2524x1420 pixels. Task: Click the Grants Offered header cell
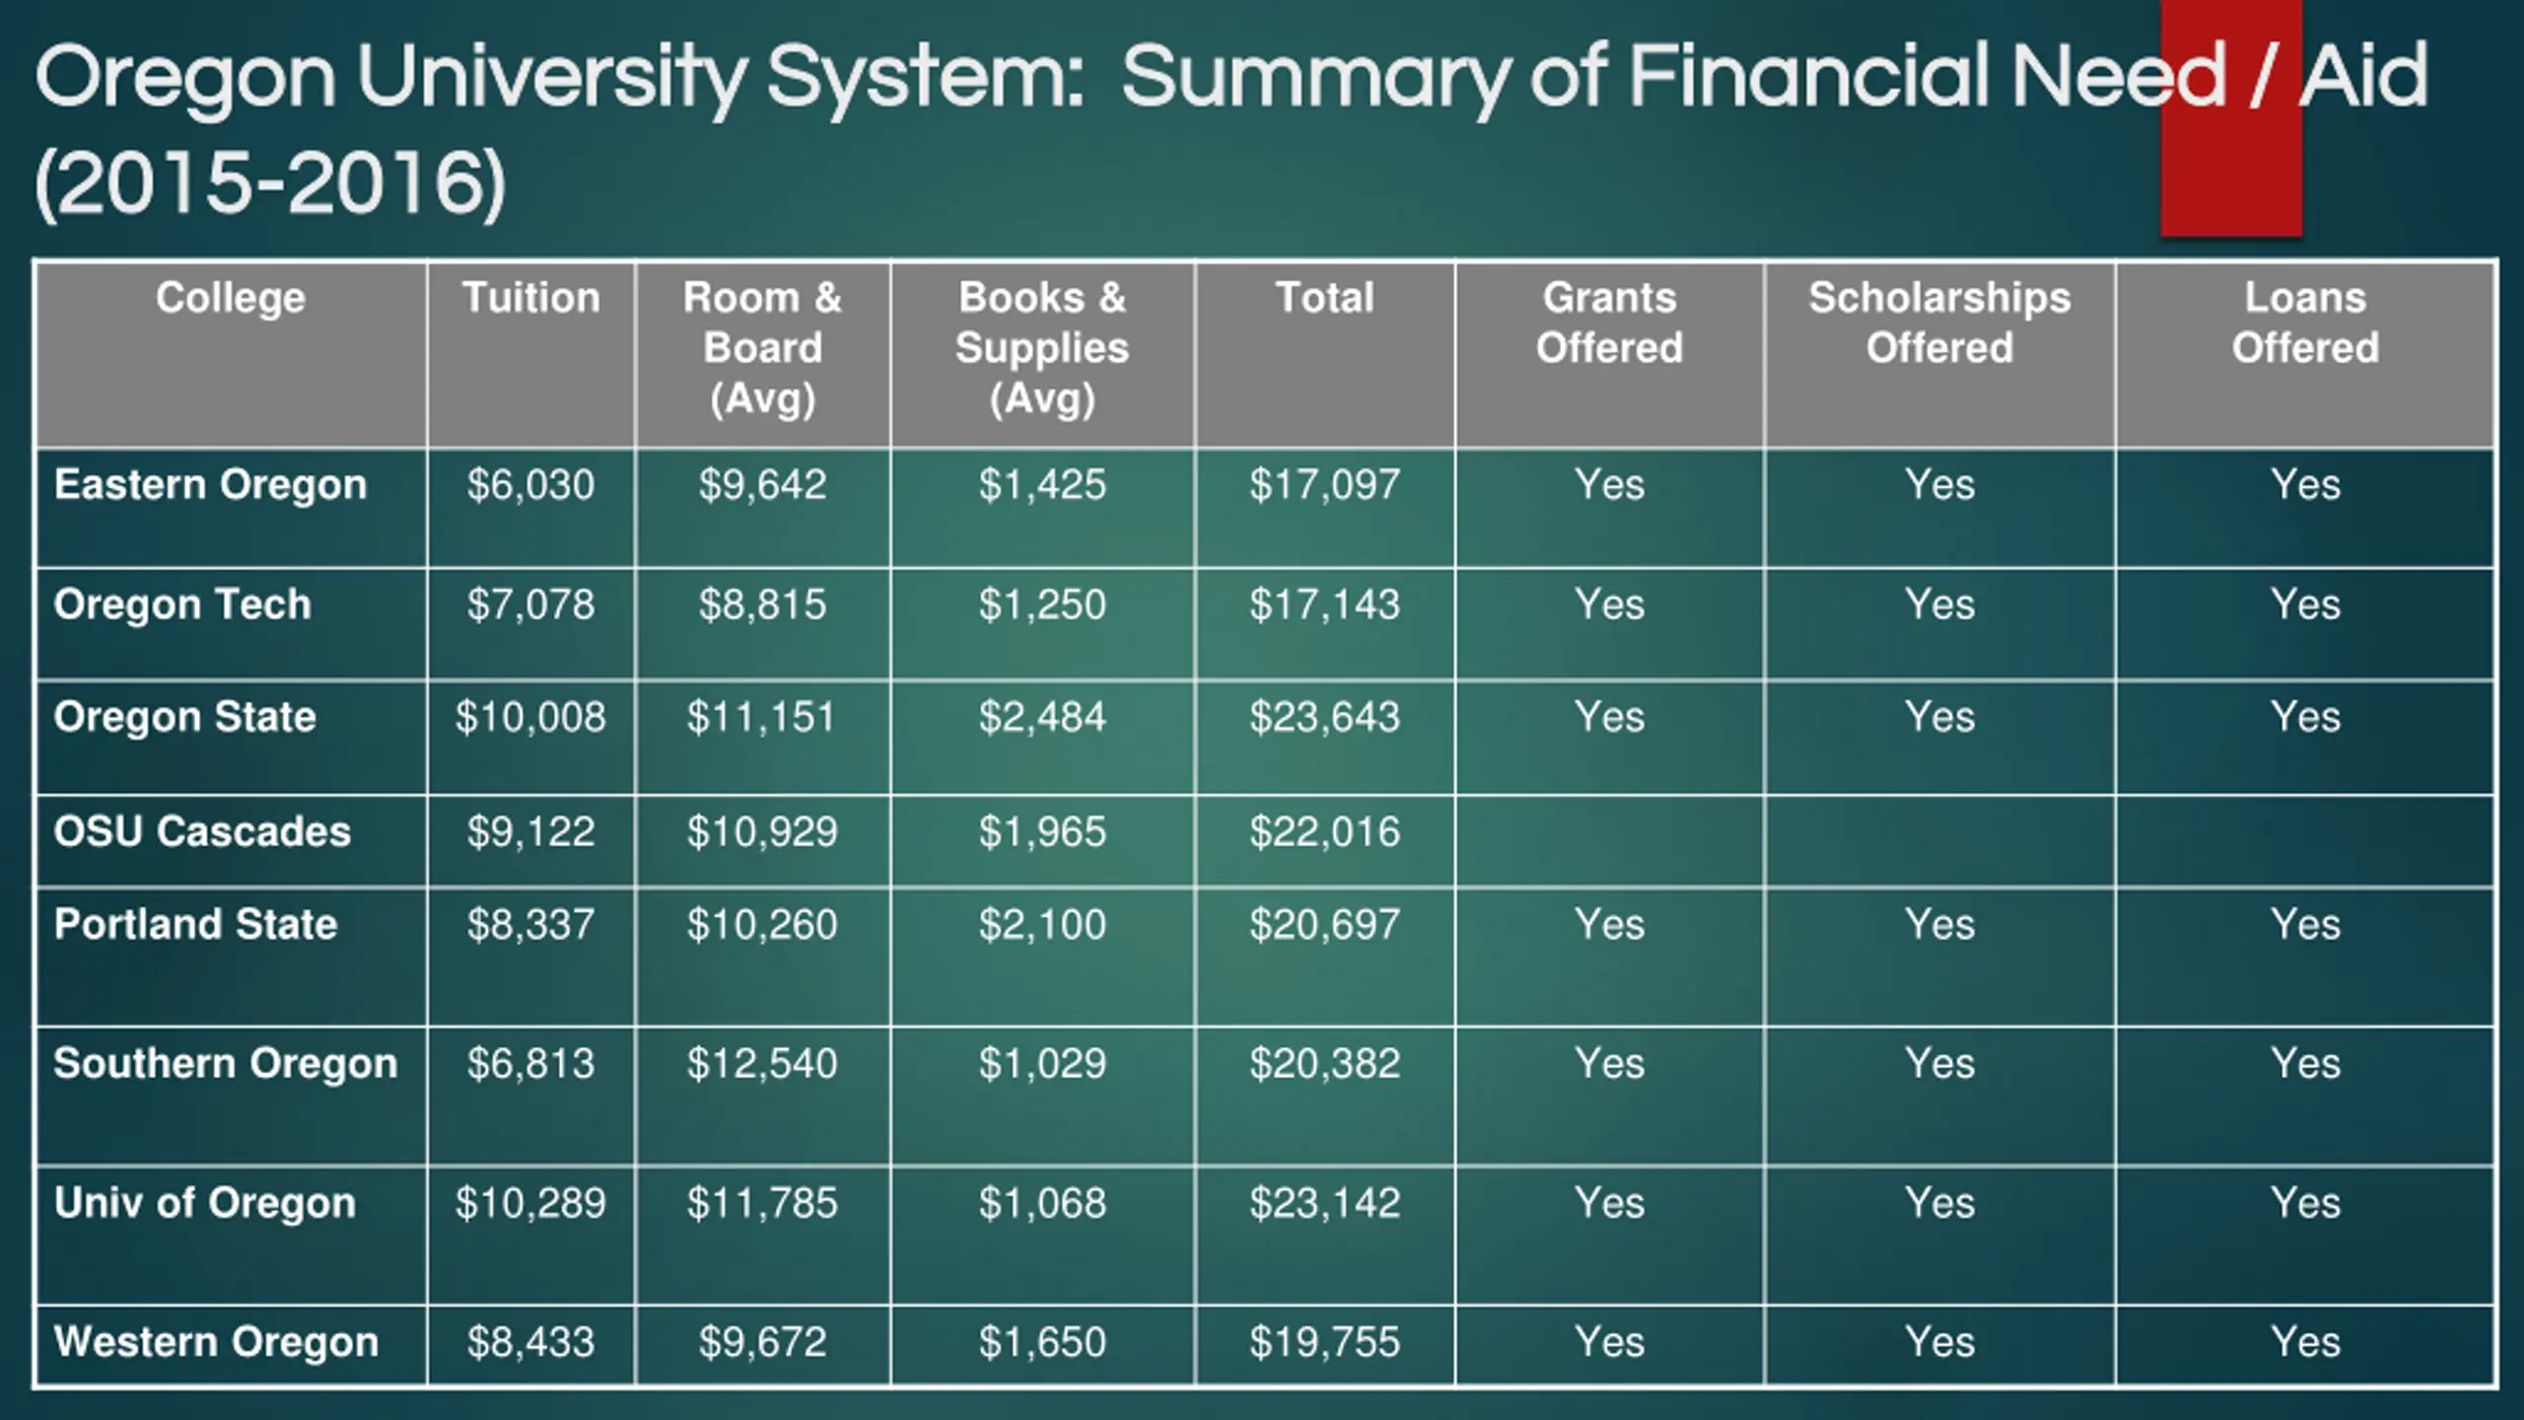point(1609,322)
